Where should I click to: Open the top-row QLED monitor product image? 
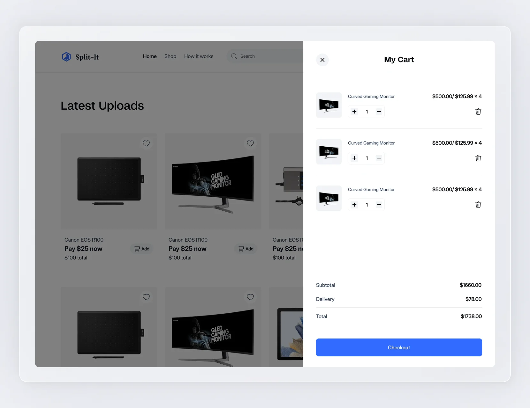[x=213, y=181]
